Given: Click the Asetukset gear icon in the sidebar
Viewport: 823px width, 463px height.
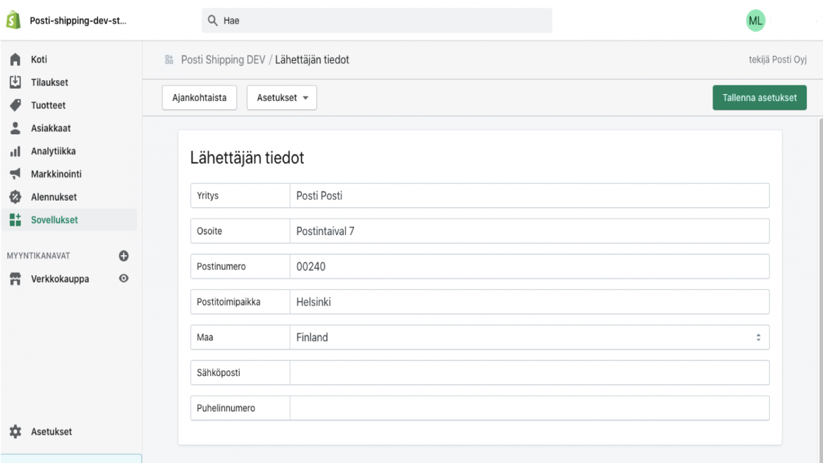Looking at the screenshot, I should [15, 432].
